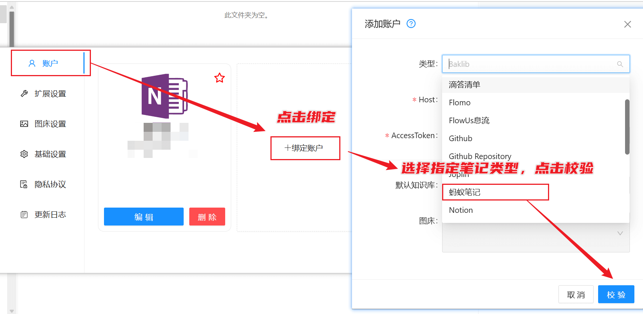Image resolution: width=643 pixels, height=314 pixels.
Task: Click the scroll-up arrow of background window
Action: 12,7
